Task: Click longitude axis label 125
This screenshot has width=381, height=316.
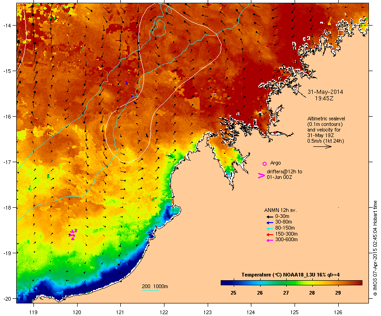Action: tap(295, 312)
